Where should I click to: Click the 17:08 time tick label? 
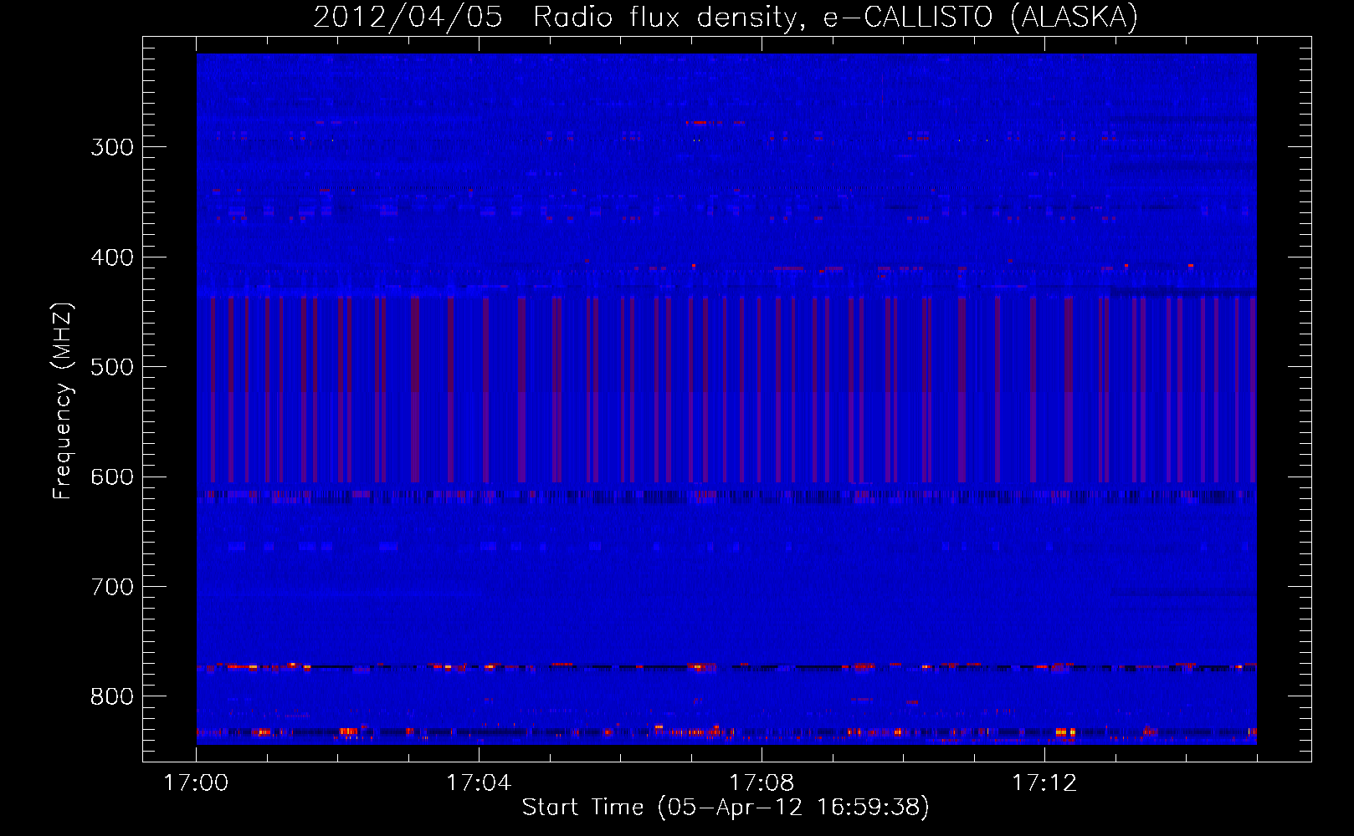pyautogui.click(x=762, y=783)
